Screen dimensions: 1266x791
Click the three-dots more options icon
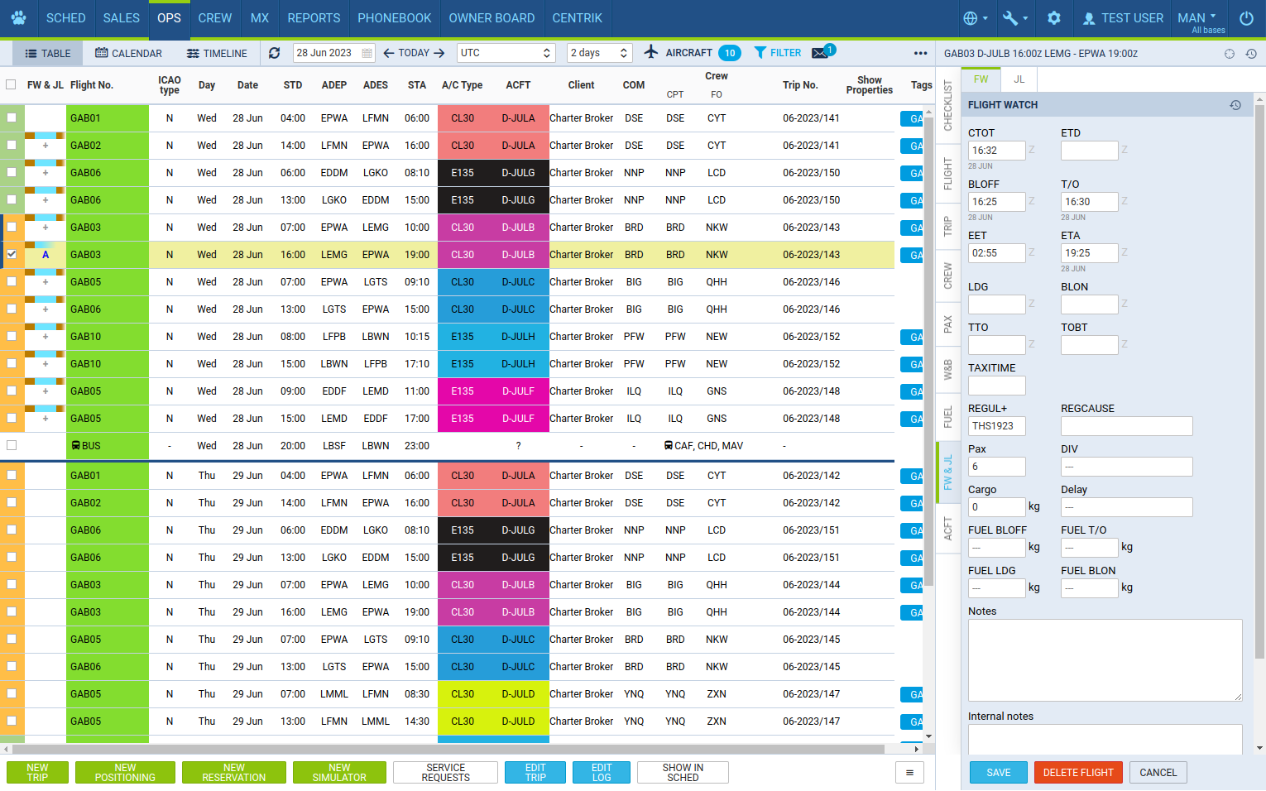click(x=920, y=53)
